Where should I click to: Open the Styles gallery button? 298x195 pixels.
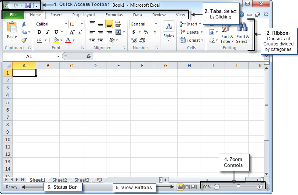pos(169,31)
